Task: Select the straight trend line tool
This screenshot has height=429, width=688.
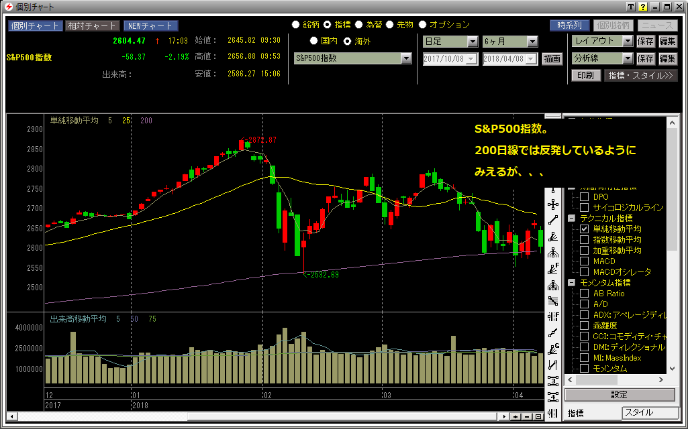Action: 553,221
